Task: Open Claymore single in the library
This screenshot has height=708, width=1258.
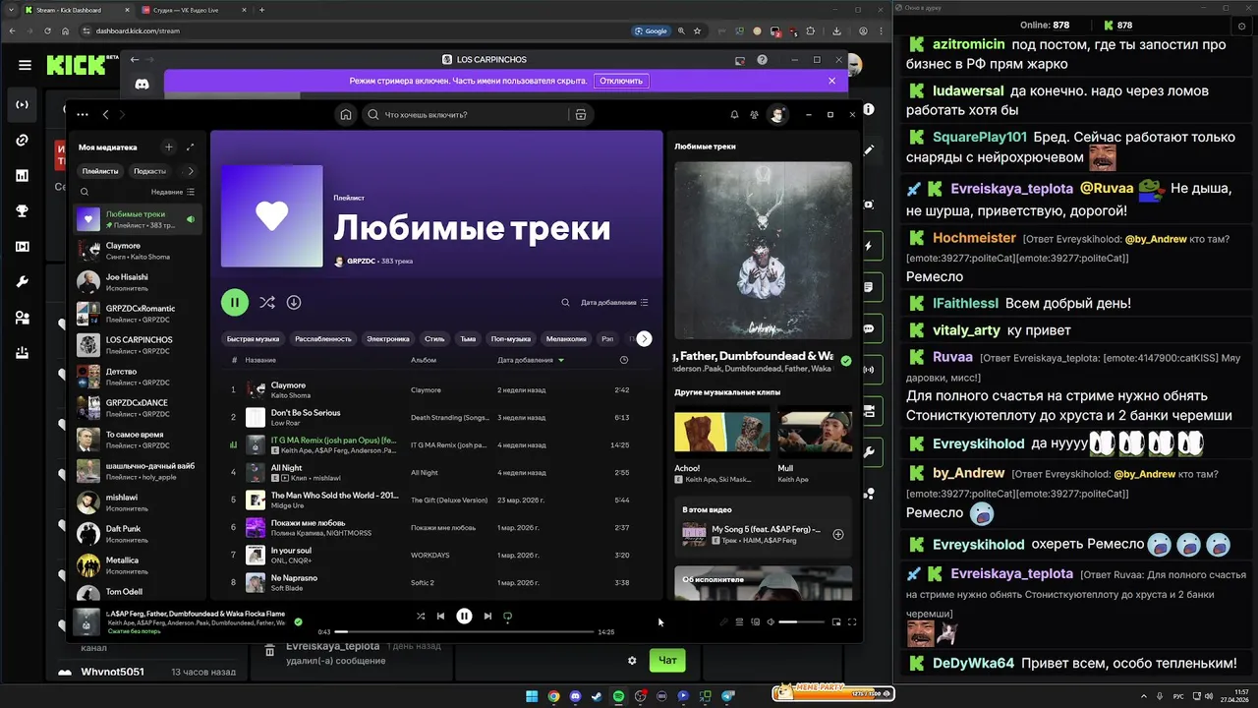Action: pyautogui.click(x=138, y=251)
